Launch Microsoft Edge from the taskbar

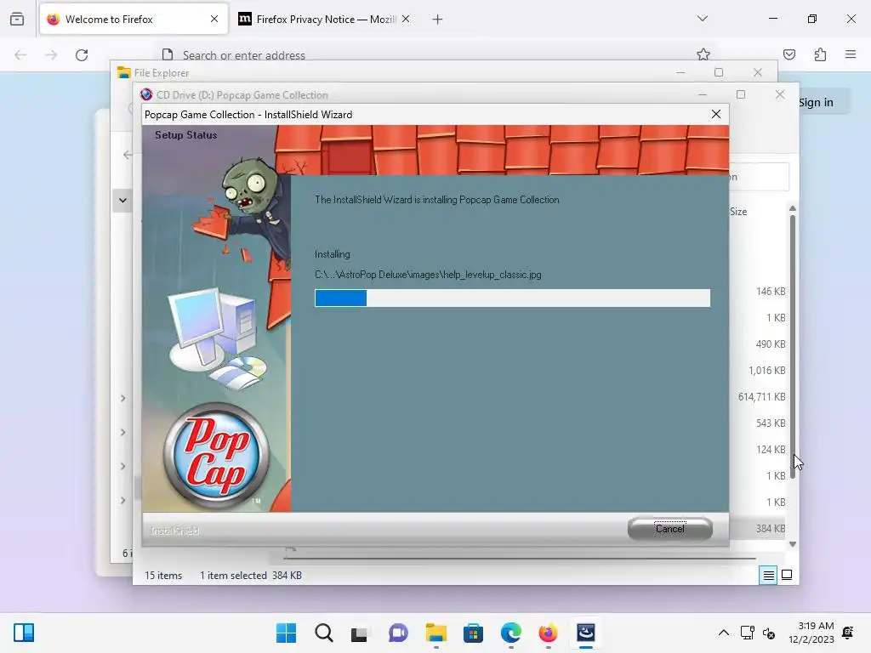(511, 633)
